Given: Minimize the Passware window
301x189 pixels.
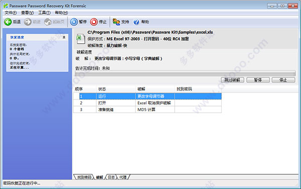Looking at the screenshot, I should tap(272, 6).
